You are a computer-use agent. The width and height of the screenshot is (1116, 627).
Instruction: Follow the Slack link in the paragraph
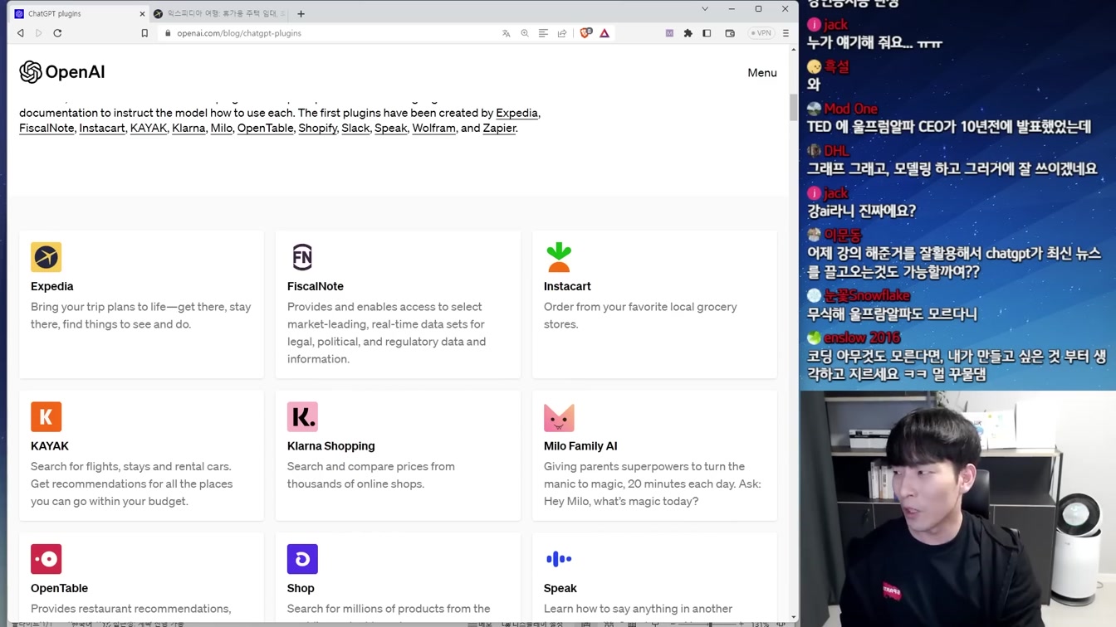tap(355, 128)
